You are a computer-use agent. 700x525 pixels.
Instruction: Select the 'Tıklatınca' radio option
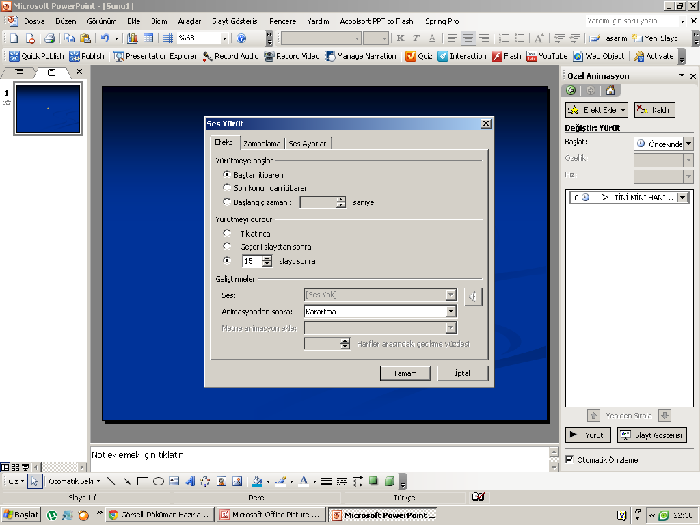227,234
